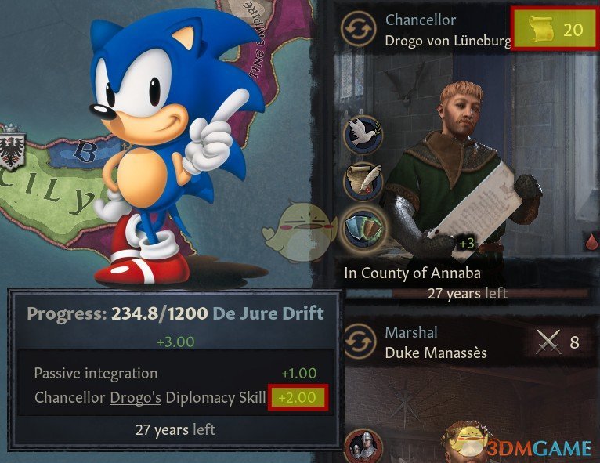Click the Drogo von Lüneburg name text

(447, 40)
